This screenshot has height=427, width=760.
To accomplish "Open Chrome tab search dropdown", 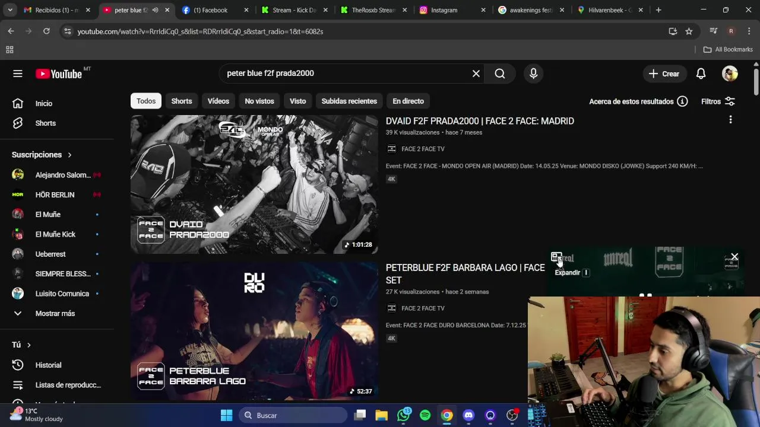I will (x=10, y=10).
